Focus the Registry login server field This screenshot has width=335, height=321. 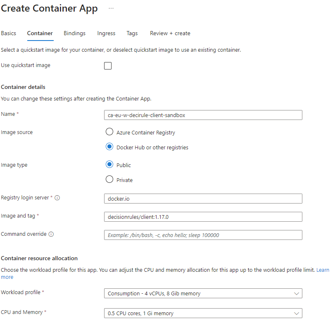point(203,199)
